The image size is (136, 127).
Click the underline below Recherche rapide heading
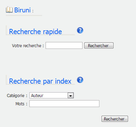(40, 35)
